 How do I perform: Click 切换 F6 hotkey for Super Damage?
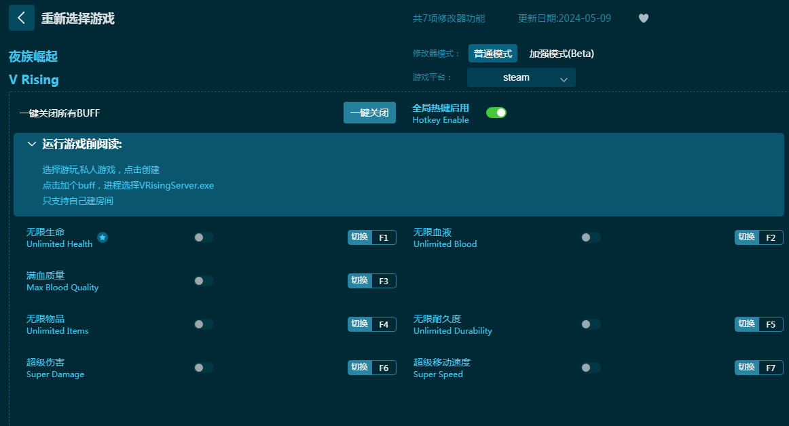pyautogui.click(x=372, y=368)
